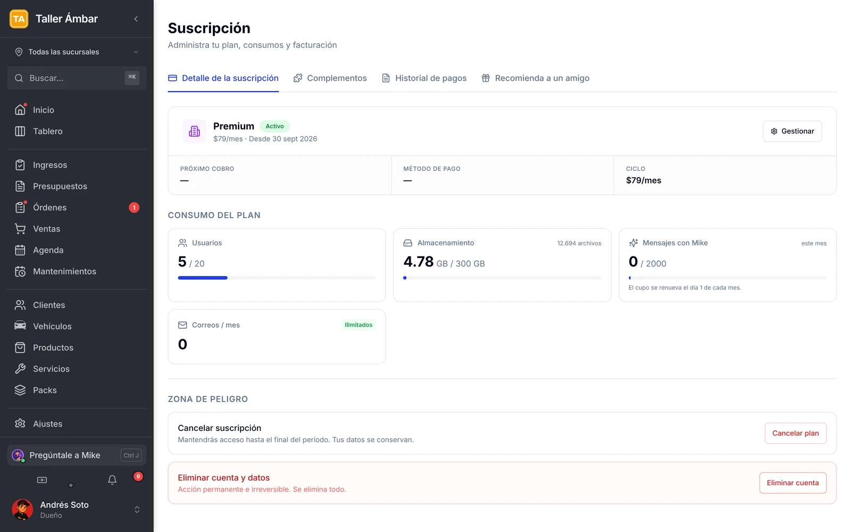This screenshot has height=532, width=851.
Task: Go to Ingresos in the sidebar
Action: (77, 165)
